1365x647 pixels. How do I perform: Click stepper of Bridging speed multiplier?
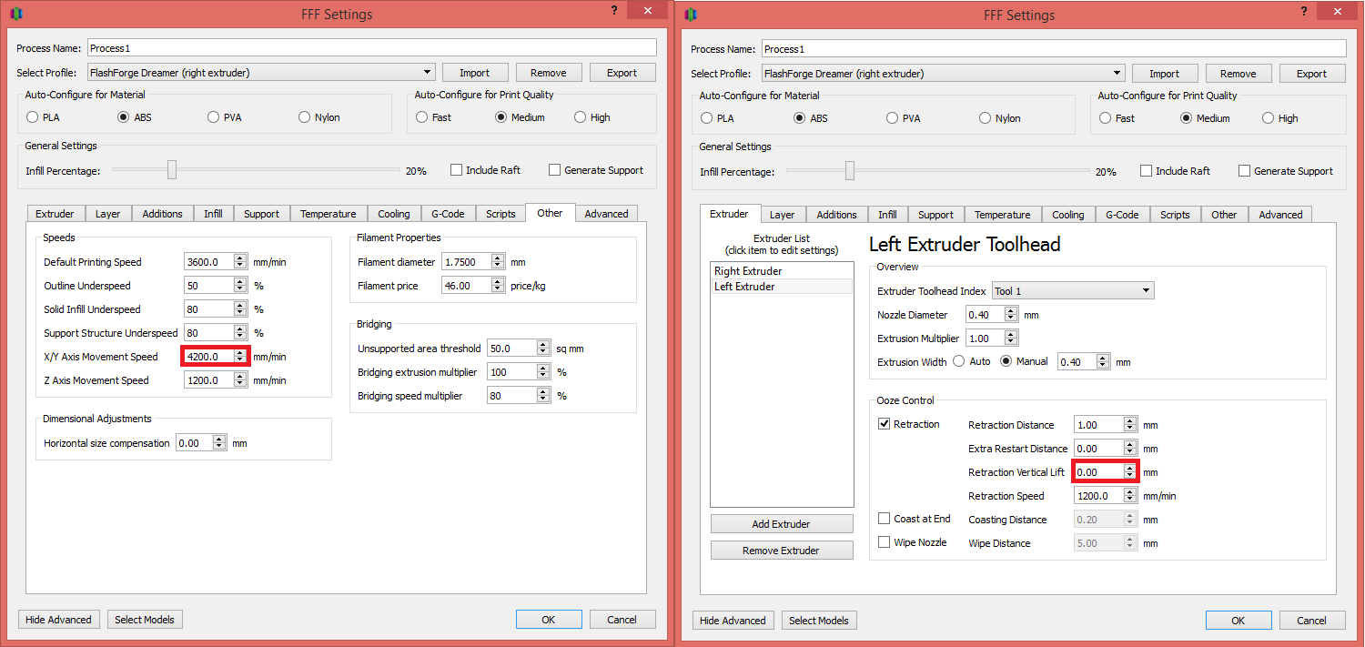tap(543, 396)
